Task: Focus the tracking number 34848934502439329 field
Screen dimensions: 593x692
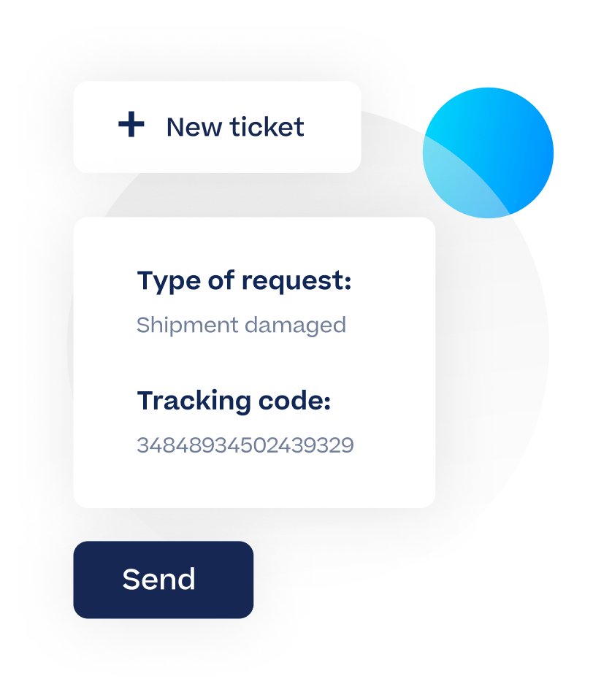Action: (x=245, y=445)
